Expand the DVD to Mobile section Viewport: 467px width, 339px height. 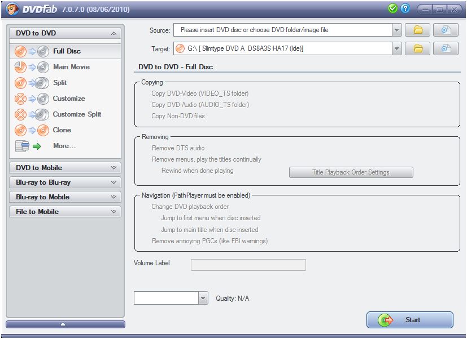click(66, 168)
